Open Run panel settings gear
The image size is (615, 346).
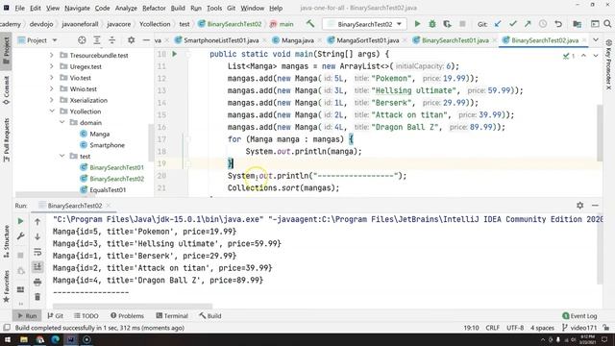click(x=580, y=205)
